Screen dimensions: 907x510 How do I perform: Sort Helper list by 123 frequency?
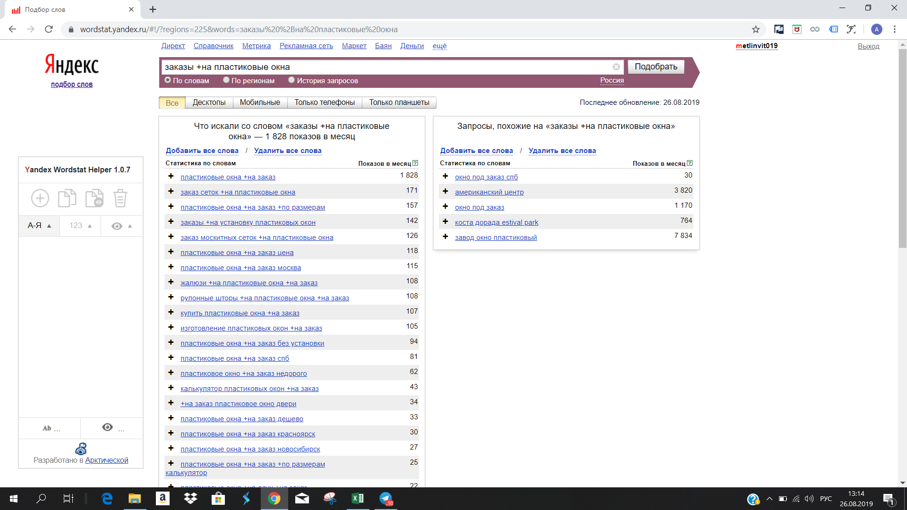coord(80,226)
